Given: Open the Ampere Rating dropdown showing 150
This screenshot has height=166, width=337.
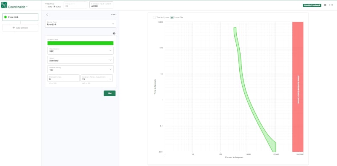Looking at the screenshot, I should point(80,69).
